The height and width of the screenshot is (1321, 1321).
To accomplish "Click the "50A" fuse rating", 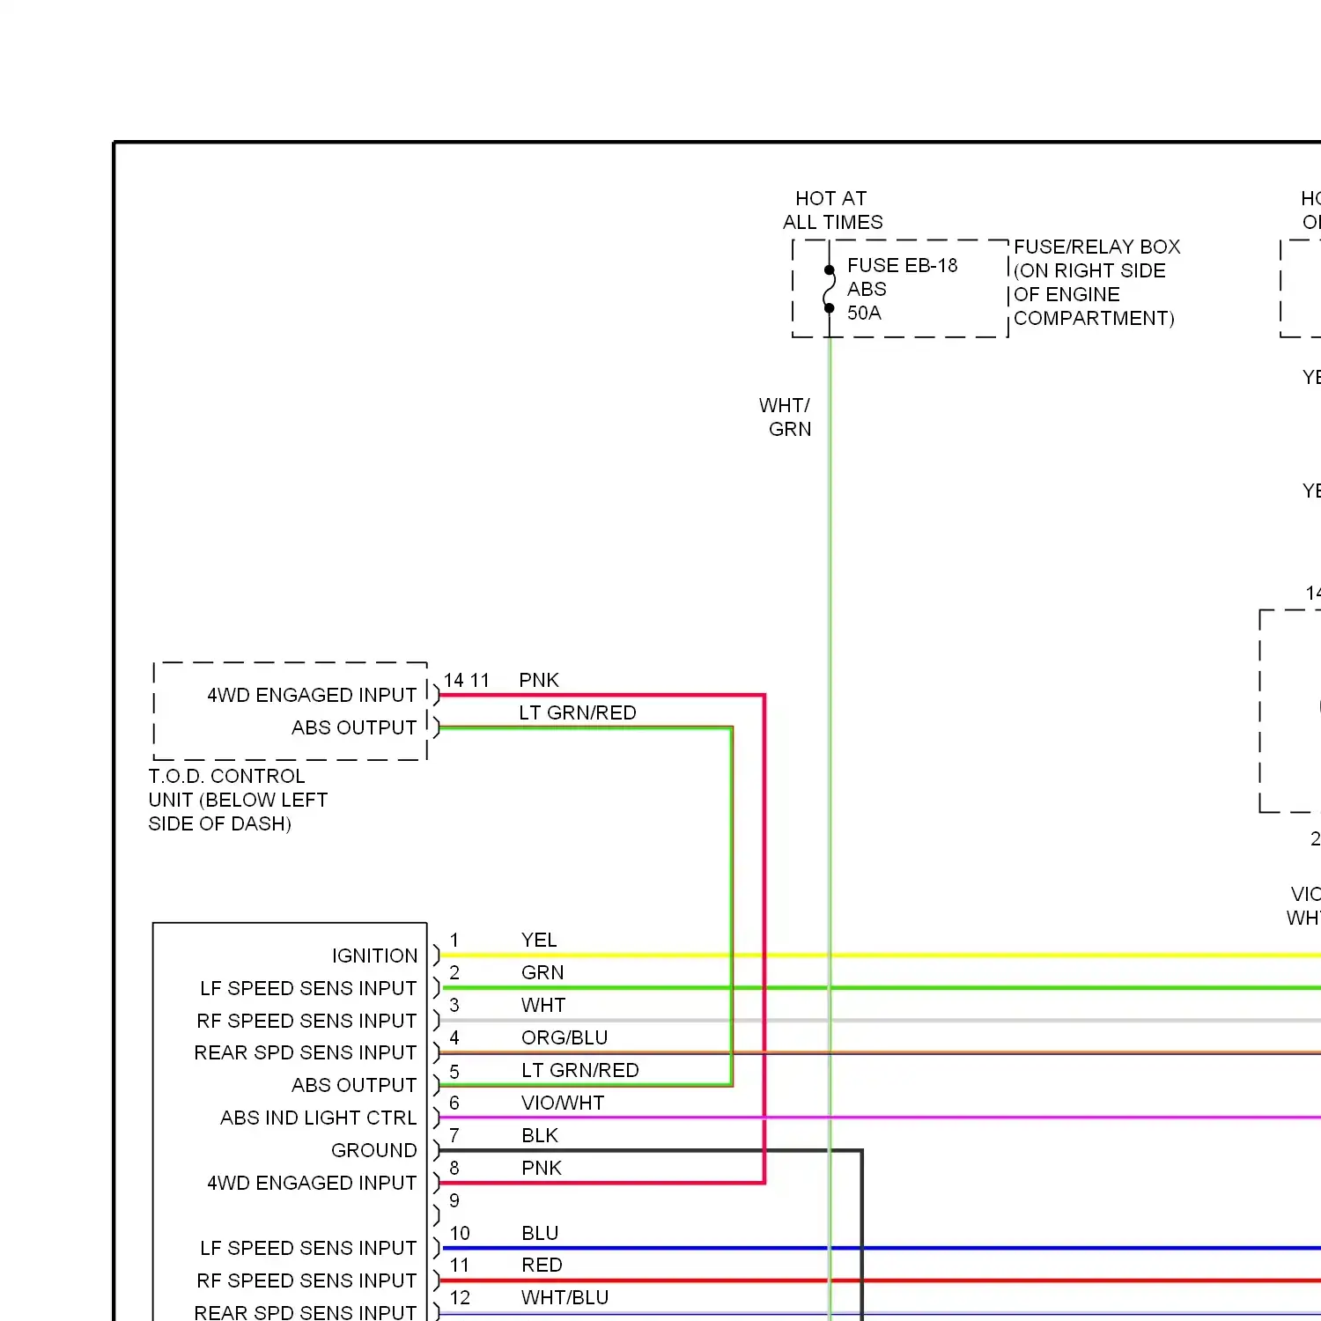I will click(x=864, y=313).
